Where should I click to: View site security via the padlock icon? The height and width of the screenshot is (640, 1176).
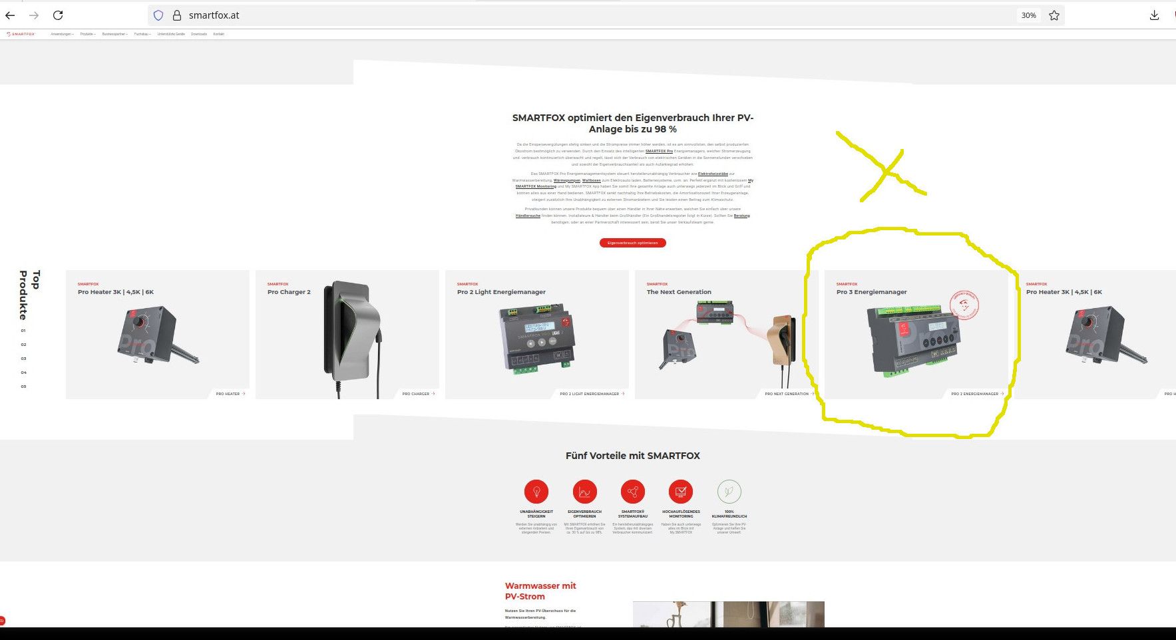(x=177, y=15)
